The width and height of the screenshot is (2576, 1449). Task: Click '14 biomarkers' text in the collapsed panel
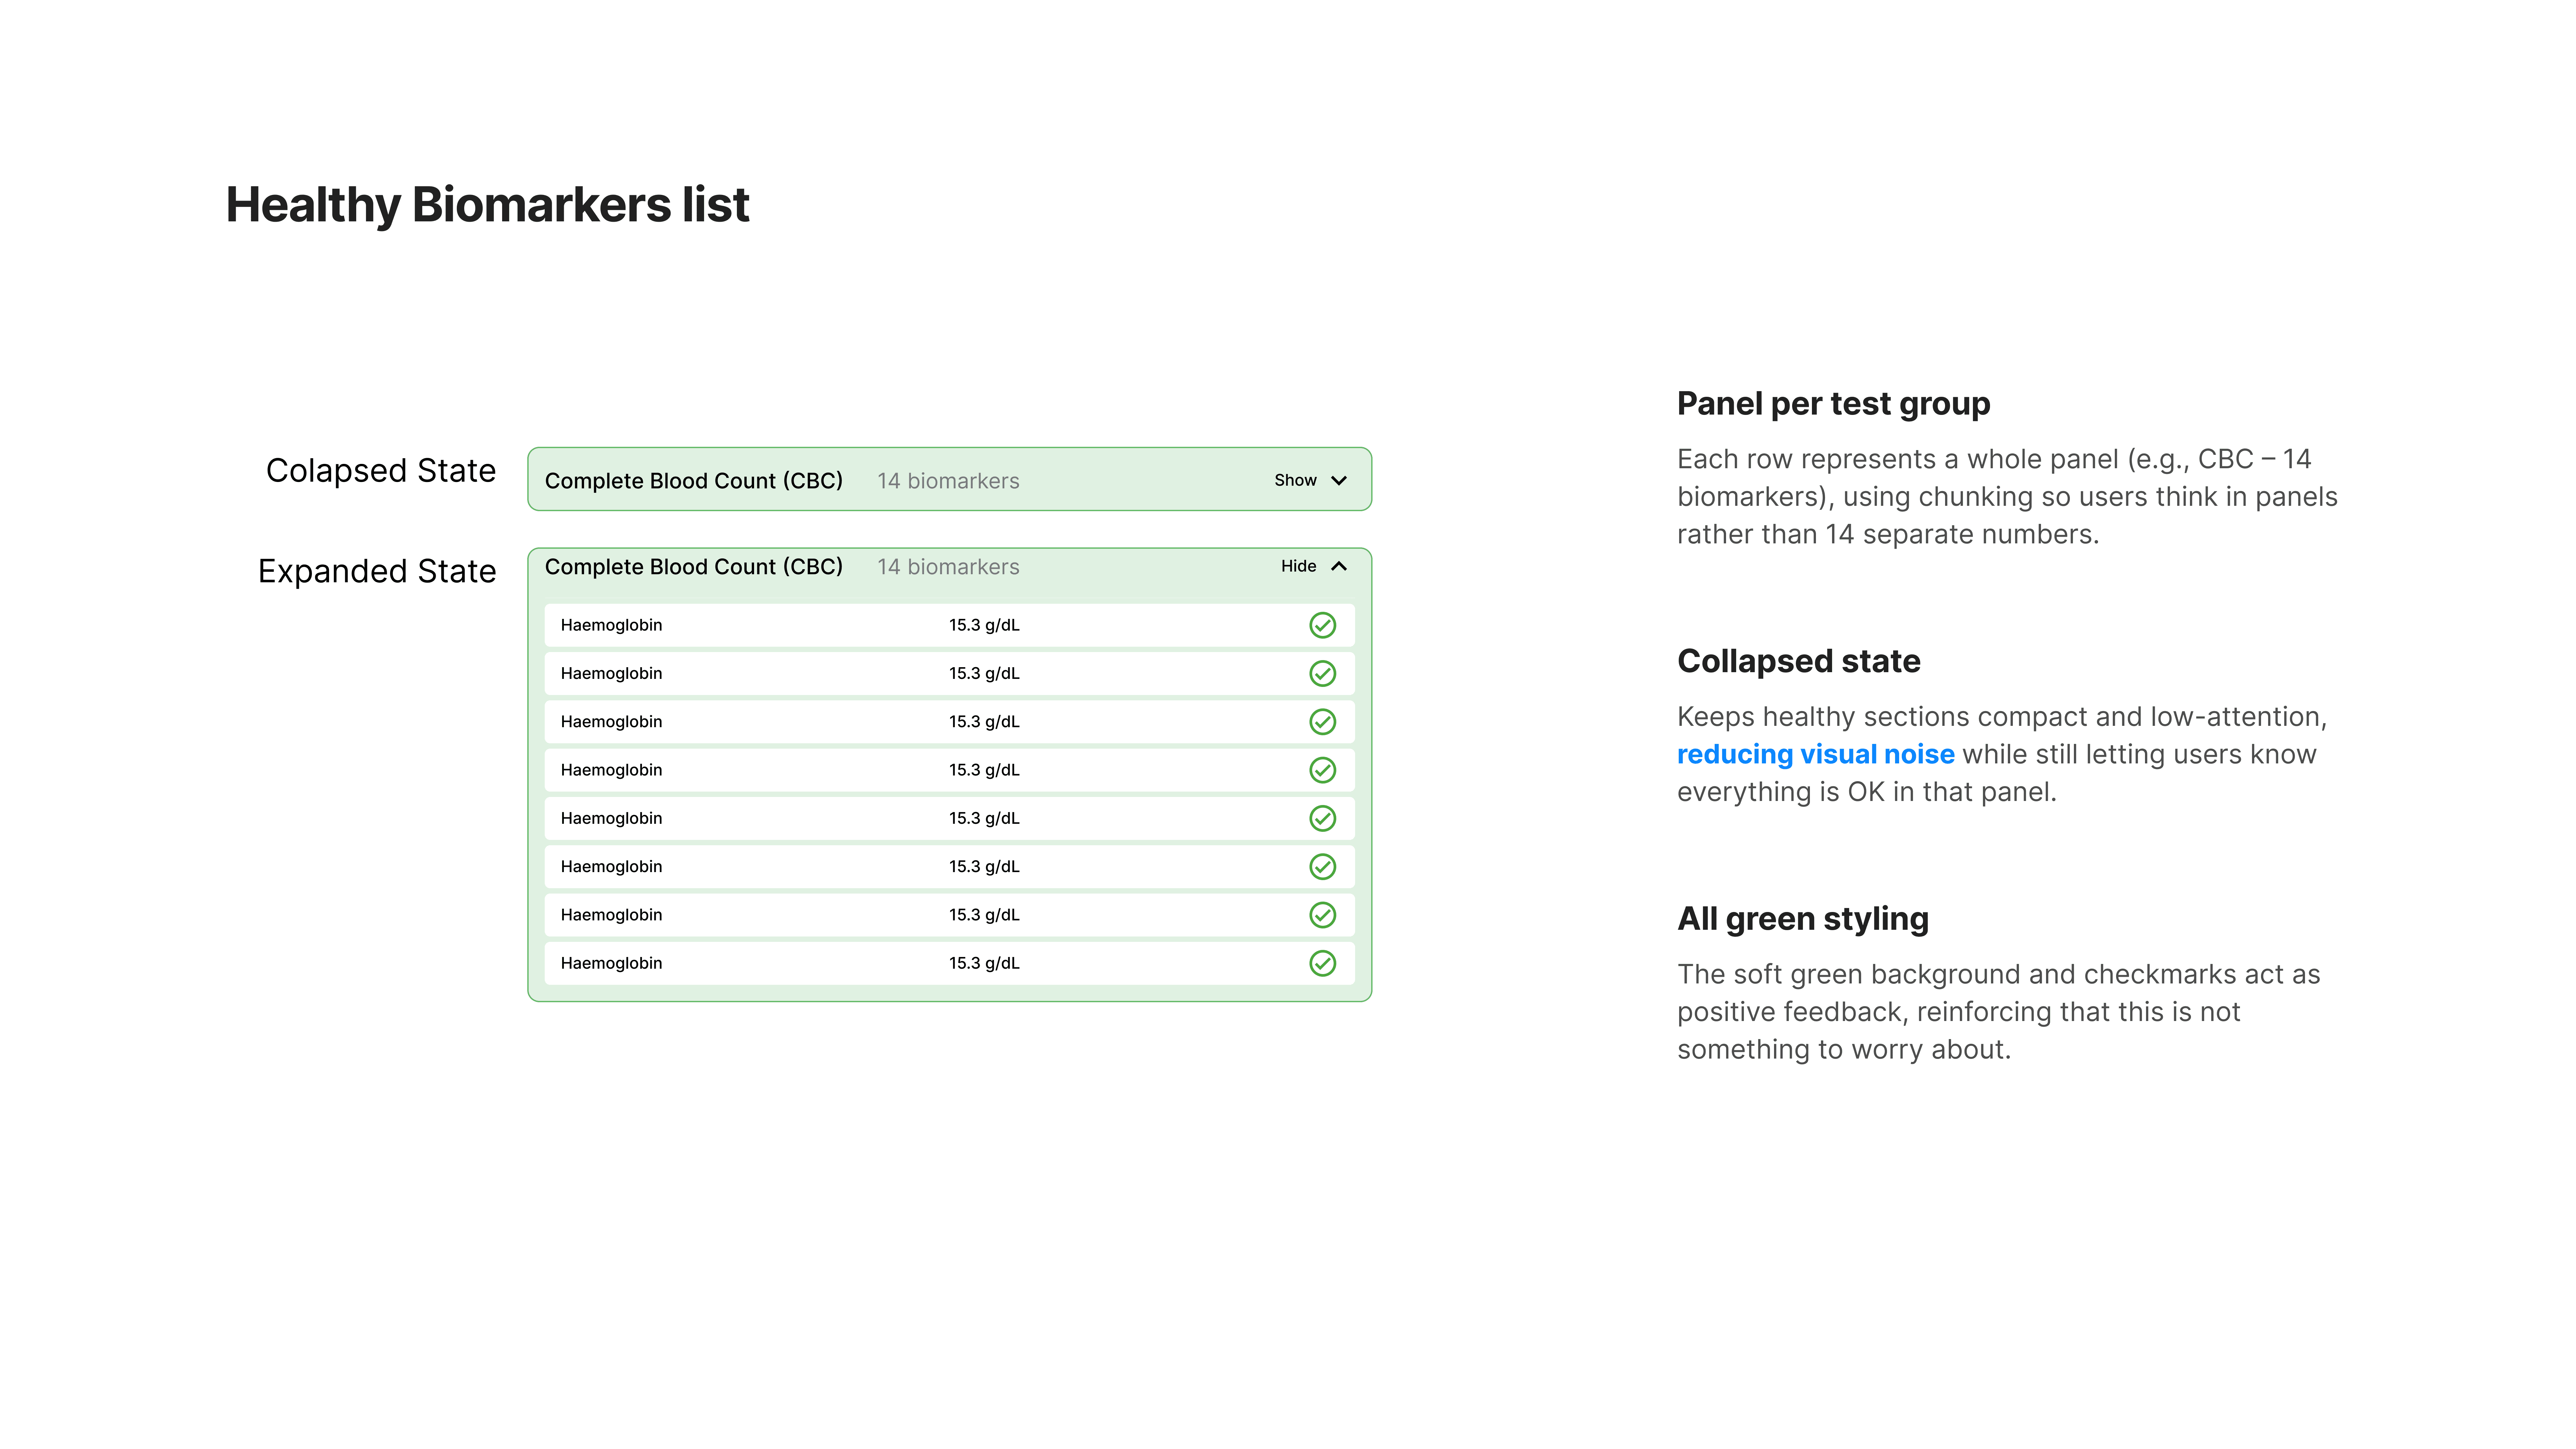tap(948, 481)
